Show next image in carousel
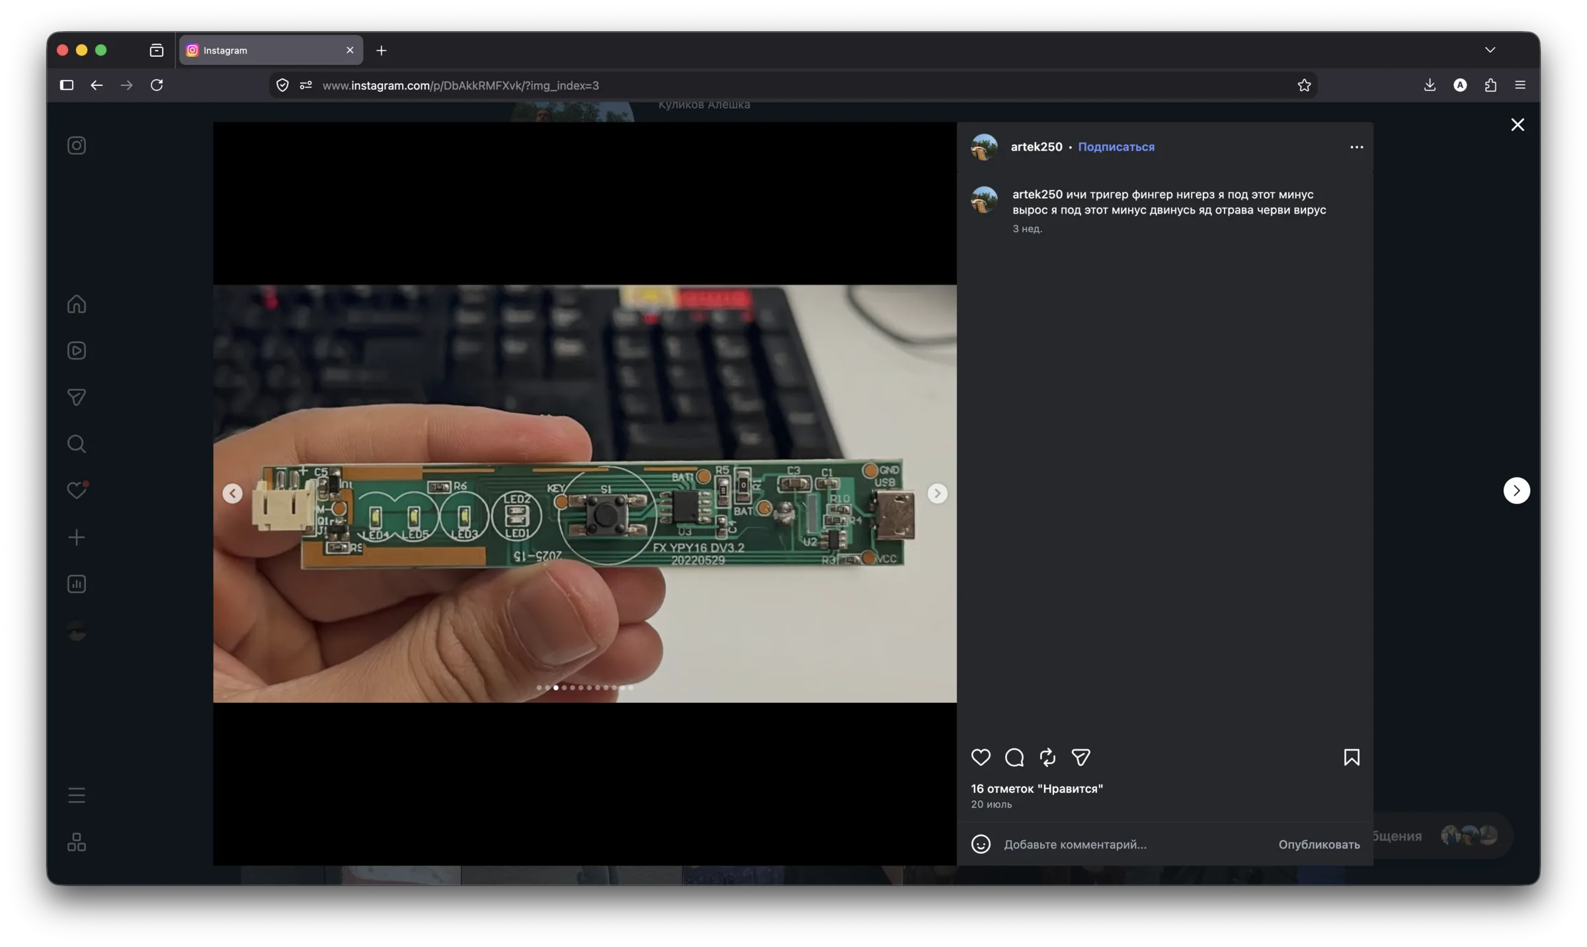Image resolution: width=1587 pixels, height=947 pixels. pyautogui.click(x=937, y=493)
